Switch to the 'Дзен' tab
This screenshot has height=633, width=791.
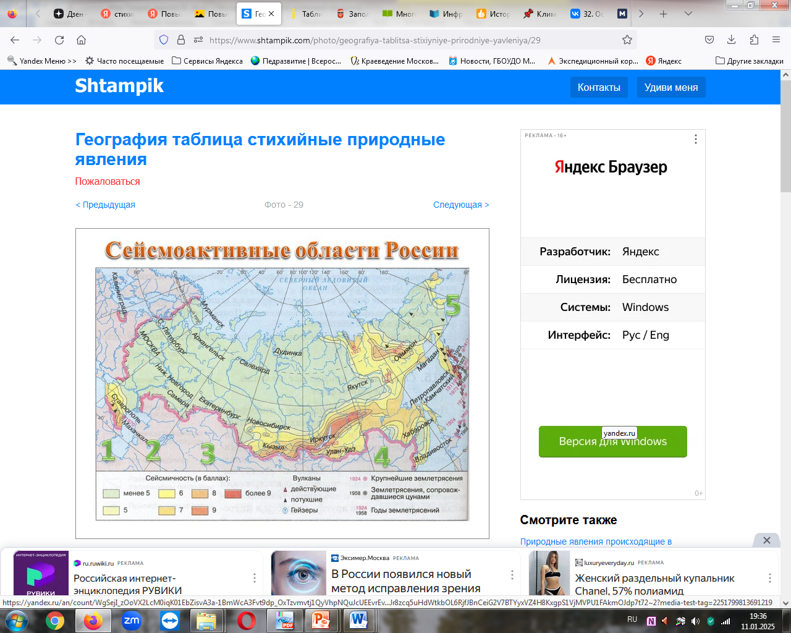70,14
